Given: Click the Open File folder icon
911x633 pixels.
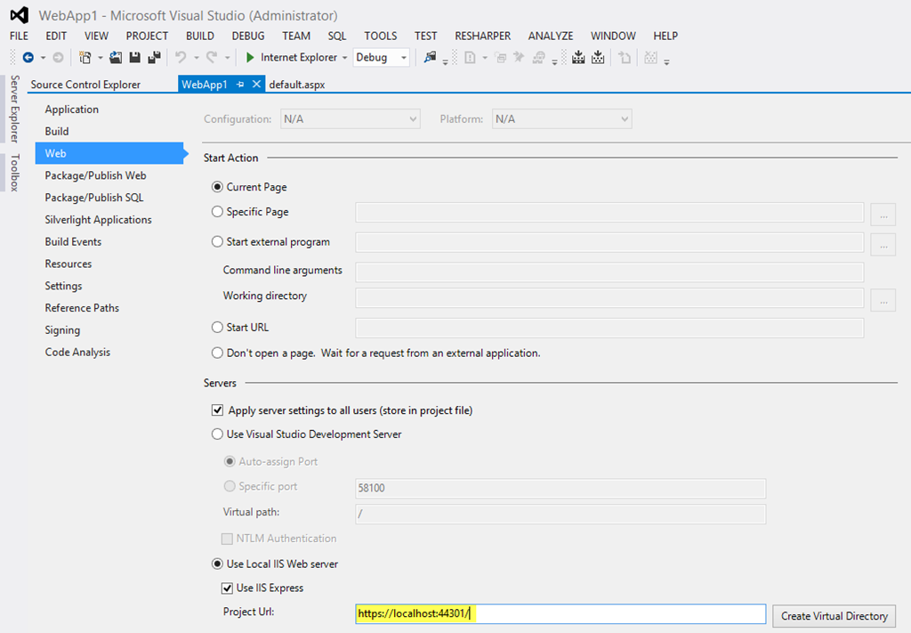Looking at the screenshot, I should (x=116, y=58).
